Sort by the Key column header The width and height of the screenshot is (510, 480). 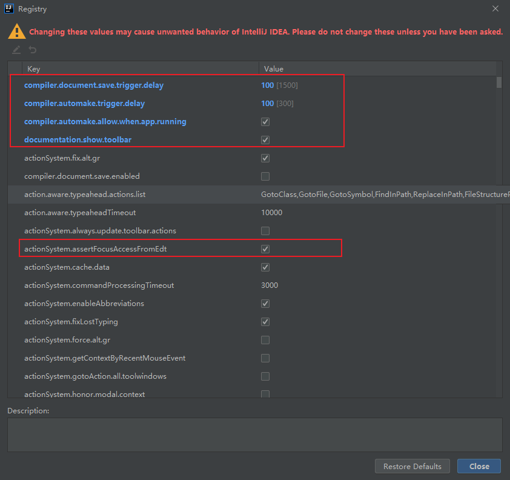coord(34,69)
